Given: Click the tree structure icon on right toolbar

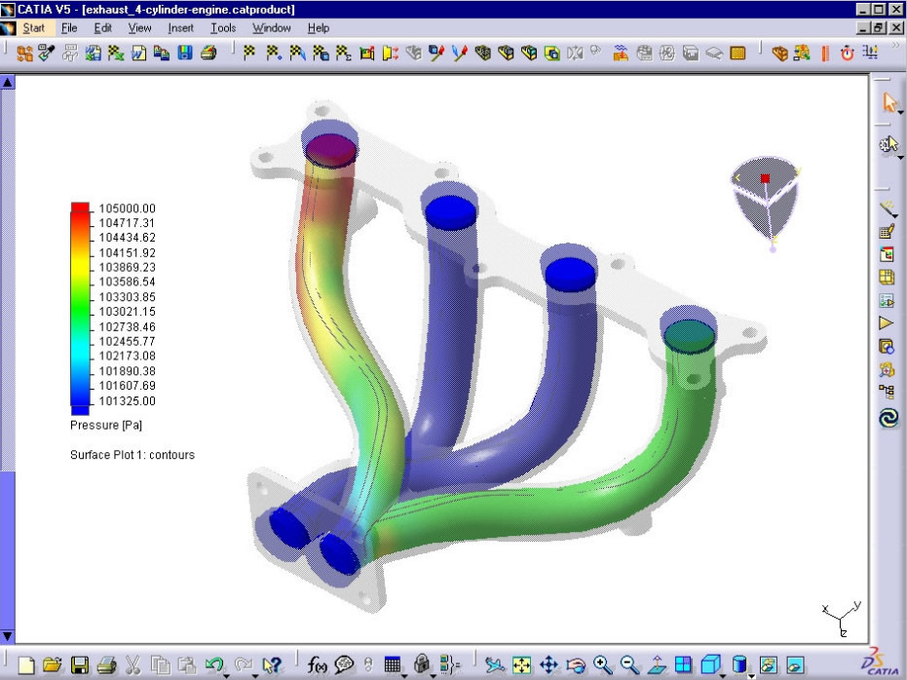Looking at the screenshot, I should point(887,392).
